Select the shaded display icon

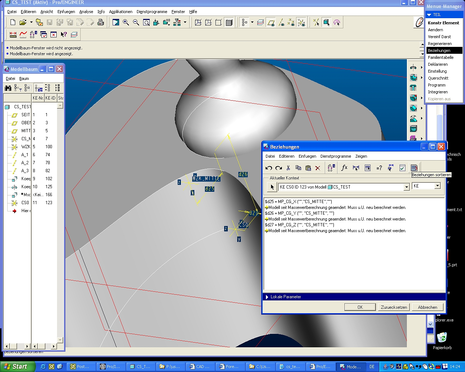pyautogui.click(x=229, y=23)
